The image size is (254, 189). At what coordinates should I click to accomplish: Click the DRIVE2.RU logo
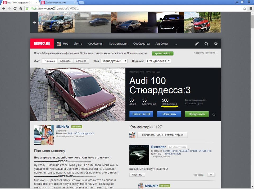[x=42, y=44]
